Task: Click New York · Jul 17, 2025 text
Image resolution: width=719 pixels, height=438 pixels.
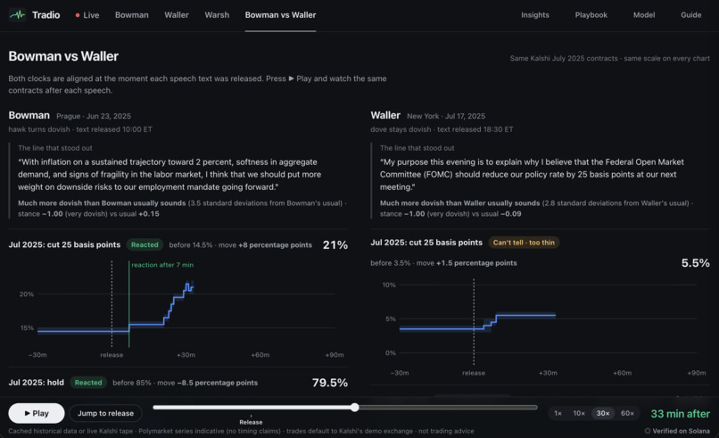Action: click(x=446, y=116)
